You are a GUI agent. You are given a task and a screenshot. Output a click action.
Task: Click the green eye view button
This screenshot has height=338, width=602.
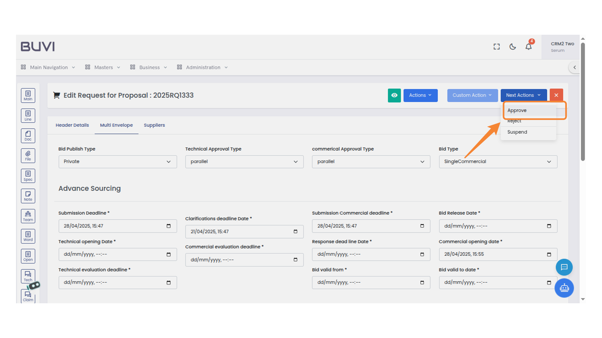click(x=394, y=95)
